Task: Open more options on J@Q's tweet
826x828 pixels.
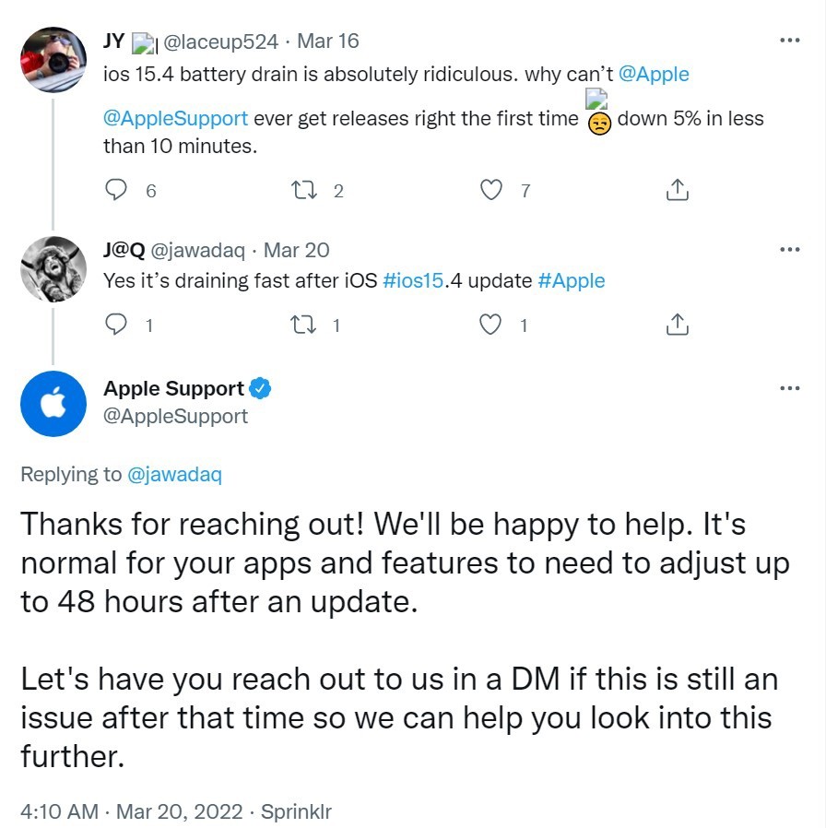Action: [x=789, y=249]
